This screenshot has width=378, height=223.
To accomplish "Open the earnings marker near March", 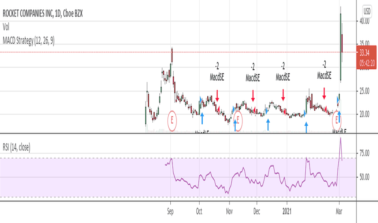I will point(336,120).
